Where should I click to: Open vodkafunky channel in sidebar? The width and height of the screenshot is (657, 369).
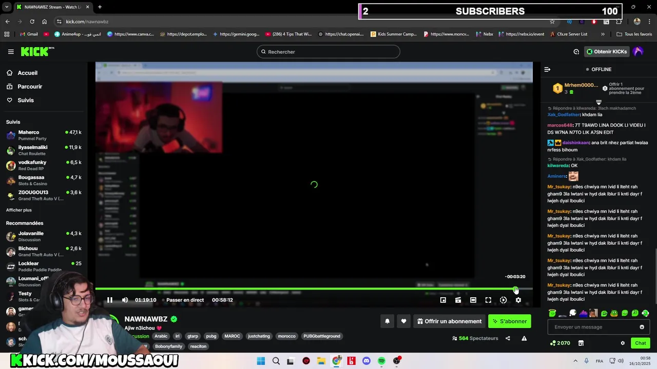[44, 165]
